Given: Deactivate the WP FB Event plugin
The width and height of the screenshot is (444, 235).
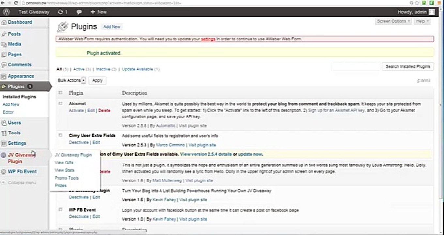Looking at the screenshot, I should (79, 217).
